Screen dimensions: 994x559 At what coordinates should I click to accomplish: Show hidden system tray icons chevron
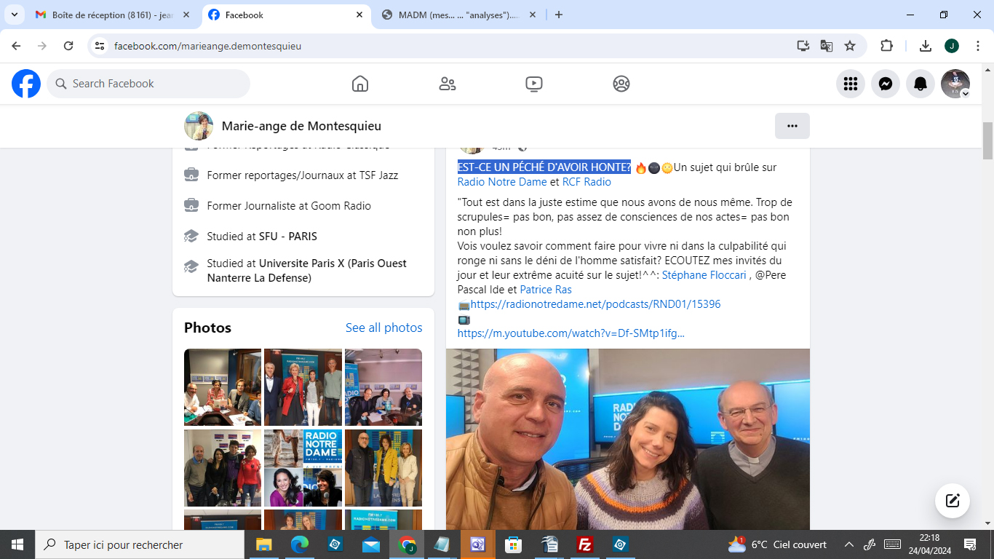click(848, 544)
